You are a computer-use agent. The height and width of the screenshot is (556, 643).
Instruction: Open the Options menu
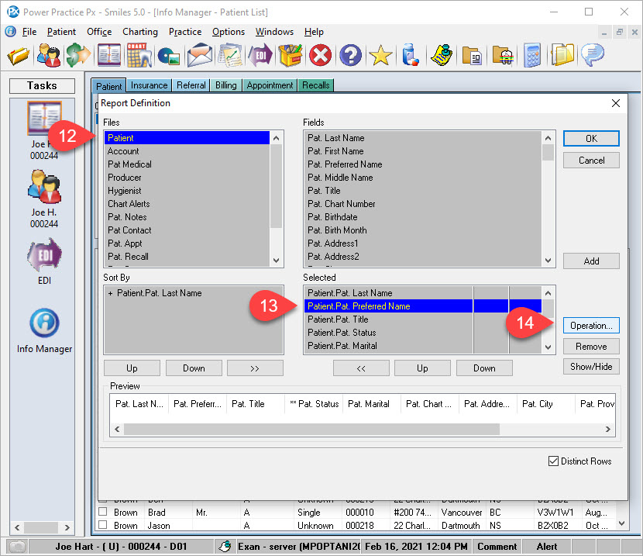coord(229,32)
